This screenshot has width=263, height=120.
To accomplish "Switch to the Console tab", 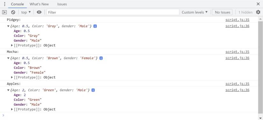I will 18,4.
